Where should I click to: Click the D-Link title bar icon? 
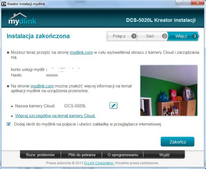click(3, 4)
